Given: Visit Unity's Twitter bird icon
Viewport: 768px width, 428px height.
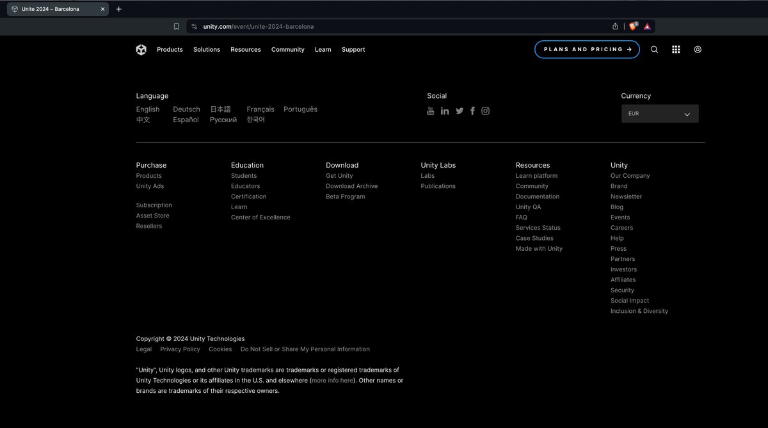Looking at the screenshot, I should (460, 111).
